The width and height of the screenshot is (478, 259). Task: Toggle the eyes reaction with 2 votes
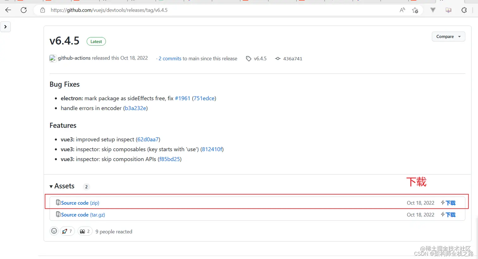coord(85,231)
